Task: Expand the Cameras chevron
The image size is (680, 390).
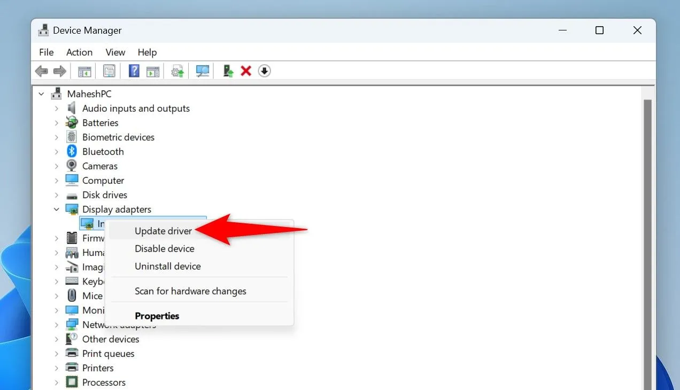Action: pyautogui.click(x=57, y=166)
